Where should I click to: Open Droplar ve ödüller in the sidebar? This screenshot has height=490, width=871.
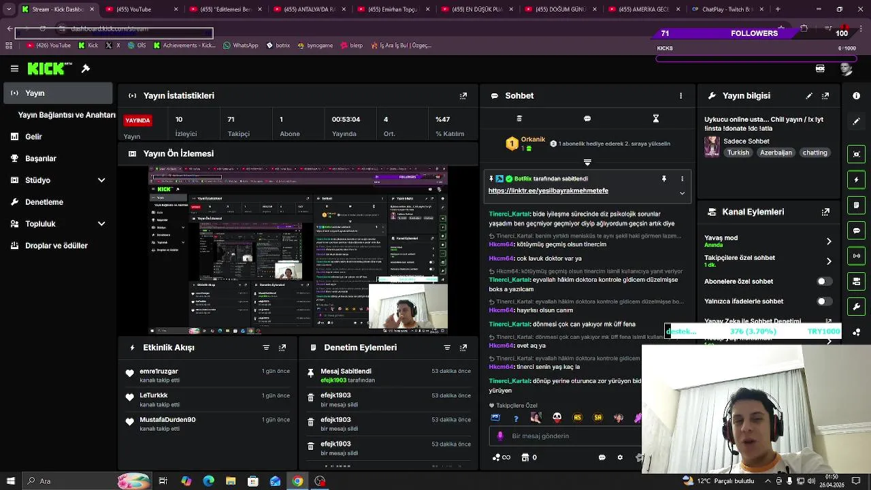point(58,246)
